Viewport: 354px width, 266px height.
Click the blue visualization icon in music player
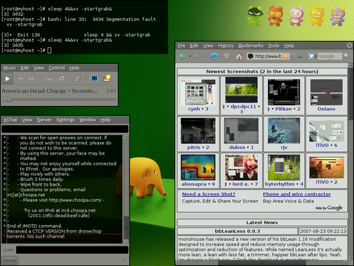[x=95, y=78]
